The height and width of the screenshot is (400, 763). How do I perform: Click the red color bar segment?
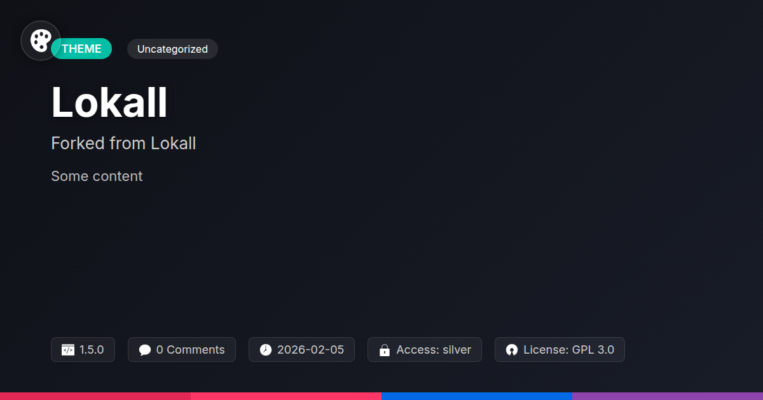pyautogui.click(x=95, y=396)
